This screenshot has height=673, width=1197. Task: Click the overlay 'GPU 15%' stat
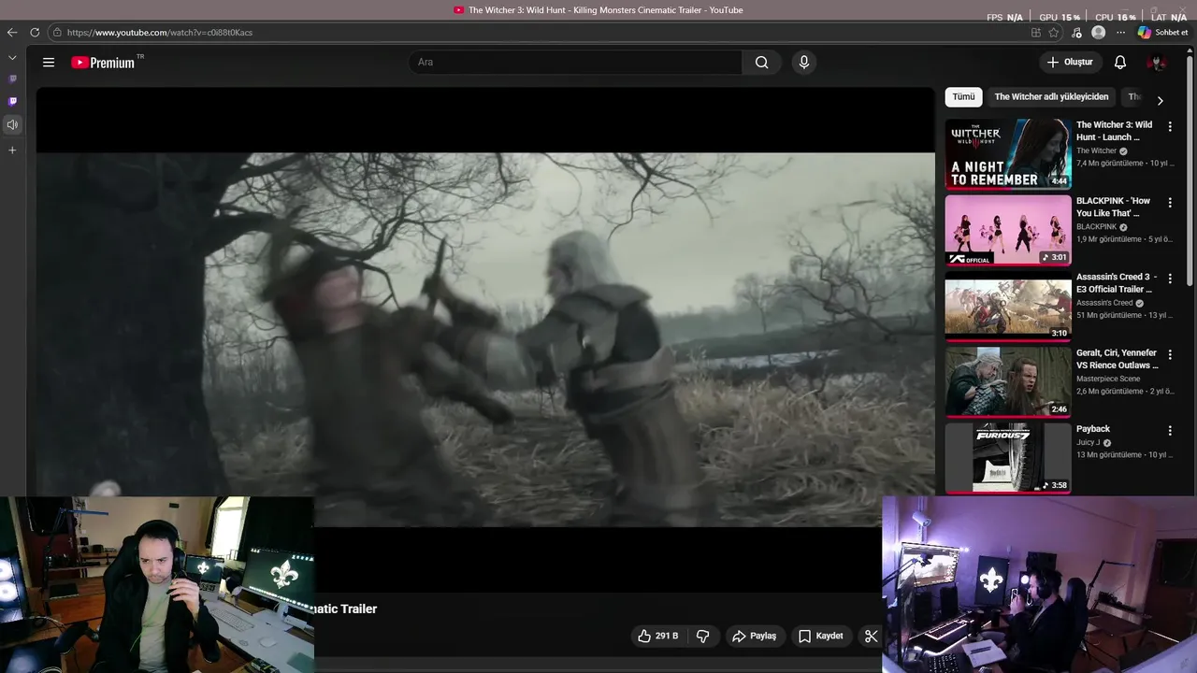[x=1060, y=17]
